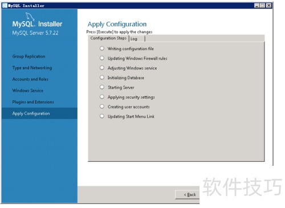Click the 'Starting Server' label
285x208 pixels.
(x=121, y=87)
